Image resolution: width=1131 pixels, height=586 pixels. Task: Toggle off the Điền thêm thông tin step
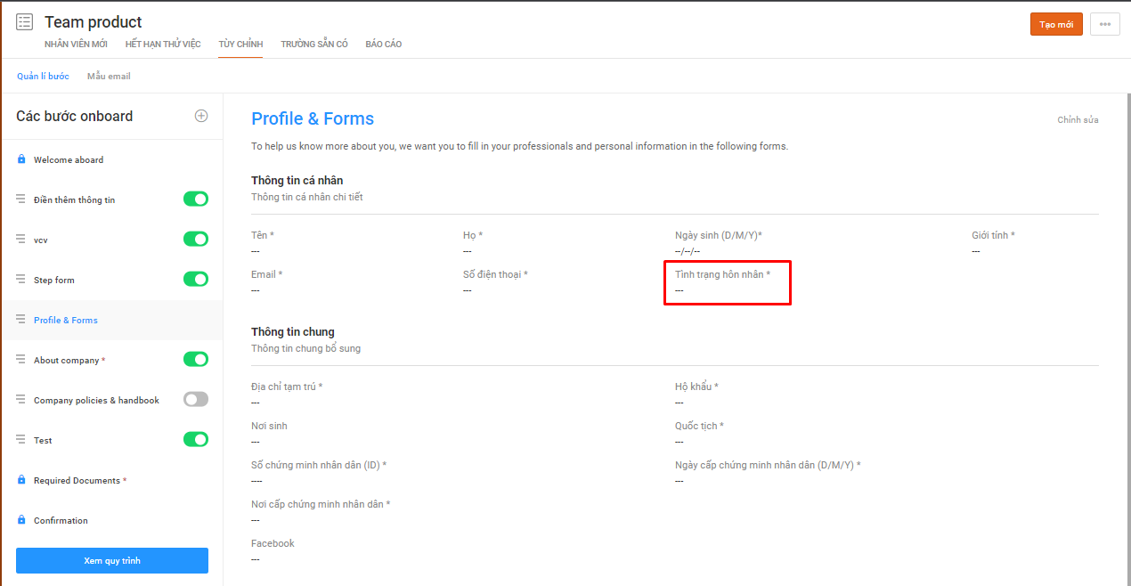pyautogui.click(x=196, y=199)
